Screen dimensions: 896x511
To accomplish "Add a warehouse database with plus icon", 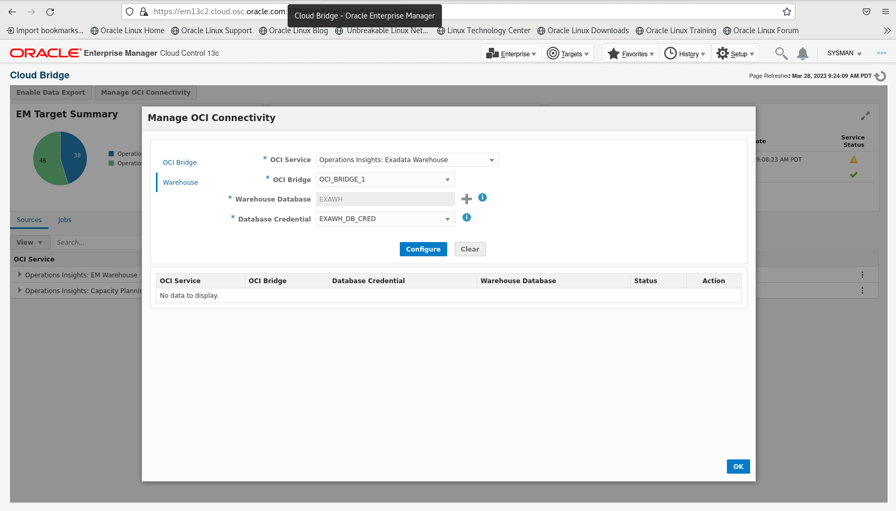I will [467, 199].
